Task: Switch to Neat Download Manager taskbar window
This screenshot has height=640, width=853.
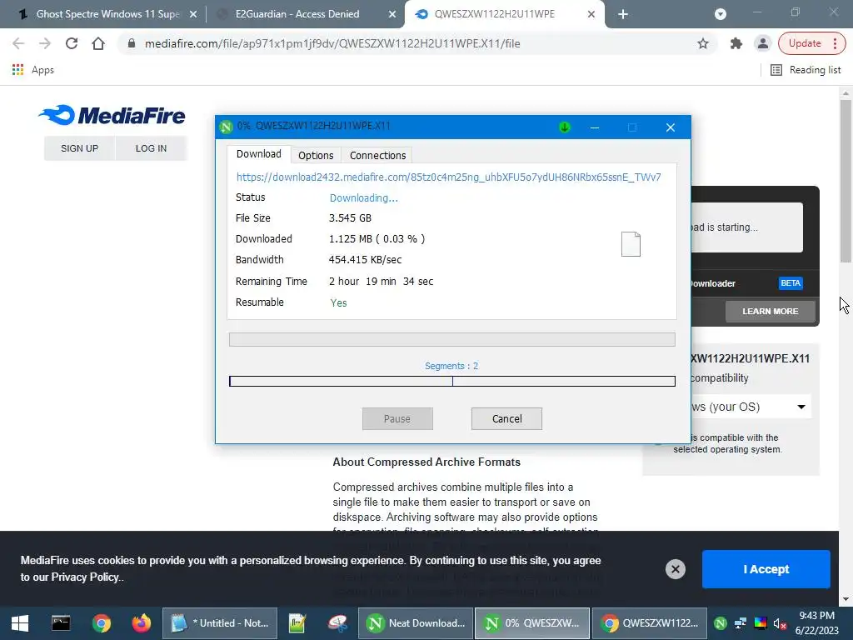Action: [x=416, y=623]
